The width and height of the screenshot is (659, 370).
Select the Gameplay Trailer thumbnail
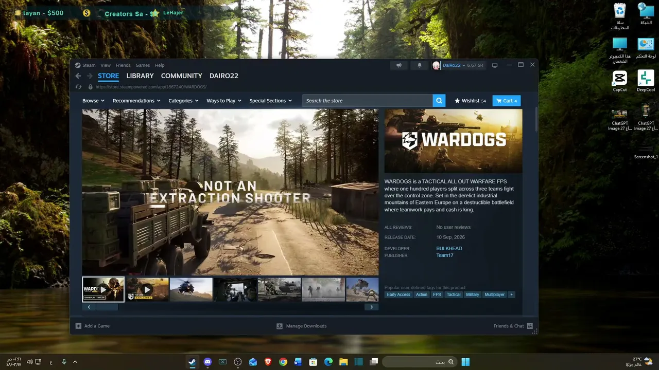[x=103, y=289]
